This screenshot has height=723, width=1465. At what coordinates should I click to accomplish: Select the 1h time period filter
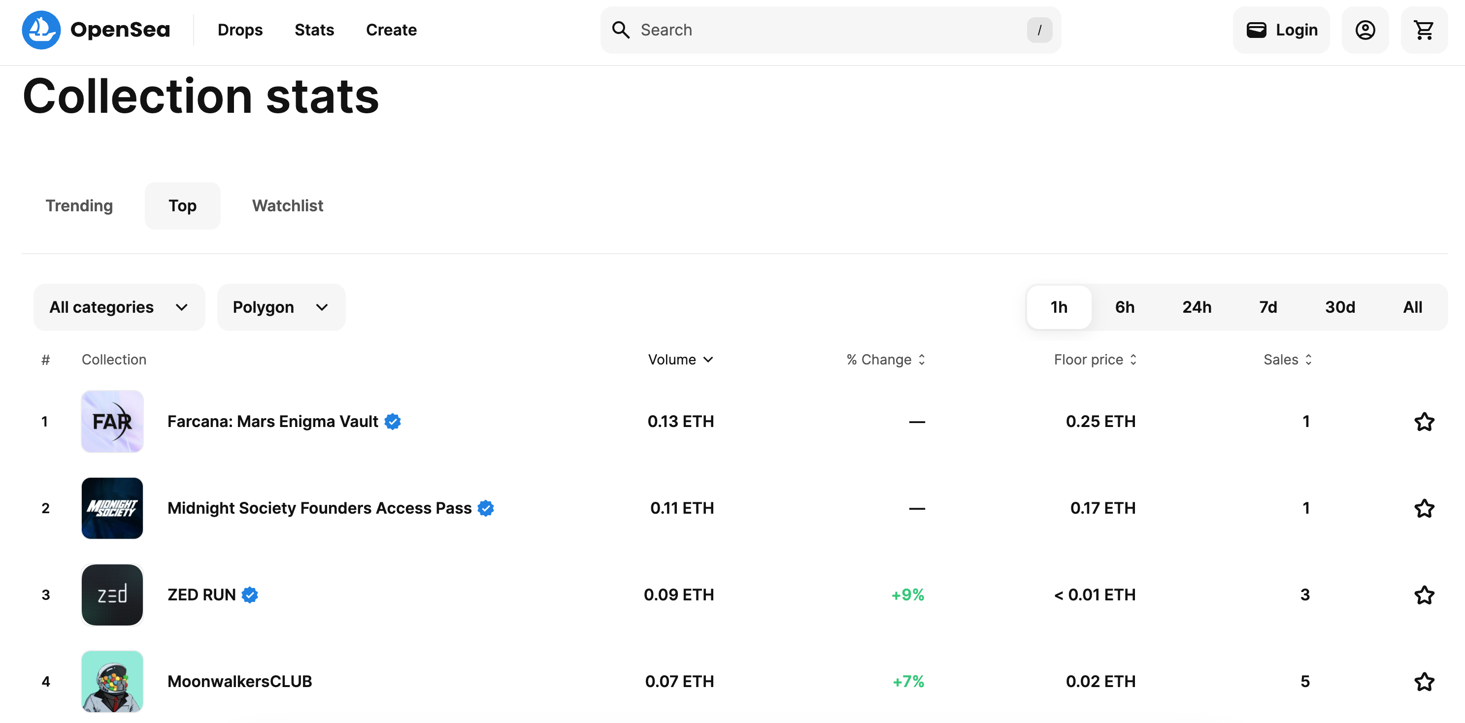[1059, 305]
